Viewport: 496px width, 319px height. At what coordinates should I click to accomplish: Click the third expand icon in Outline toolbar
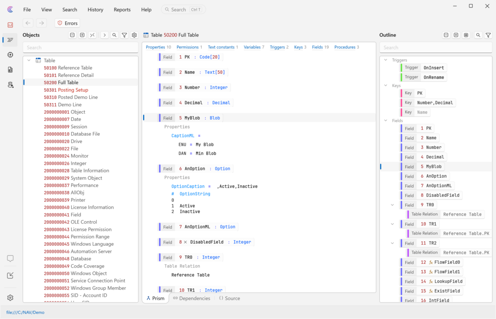tap(466, 35)
